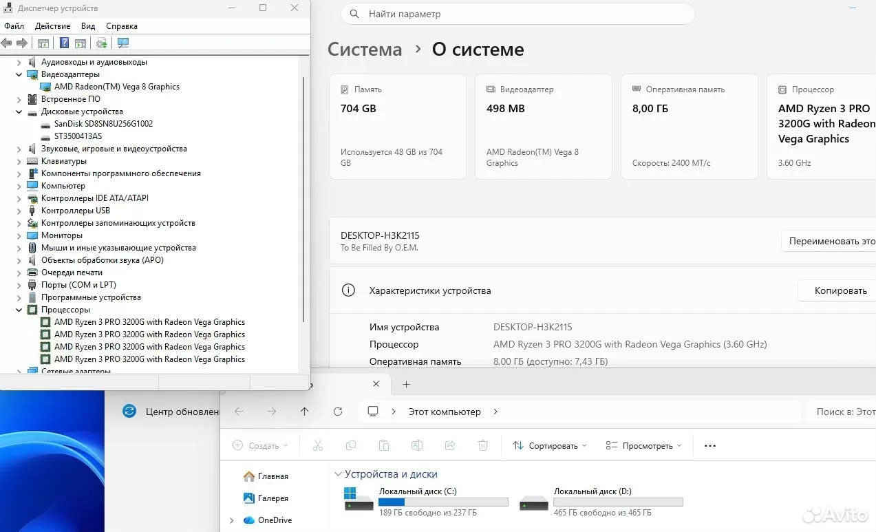Click Up arrow in File Explorer
Image resolution: width=876 pixels, height=532 pixels.
click(305, 412)
